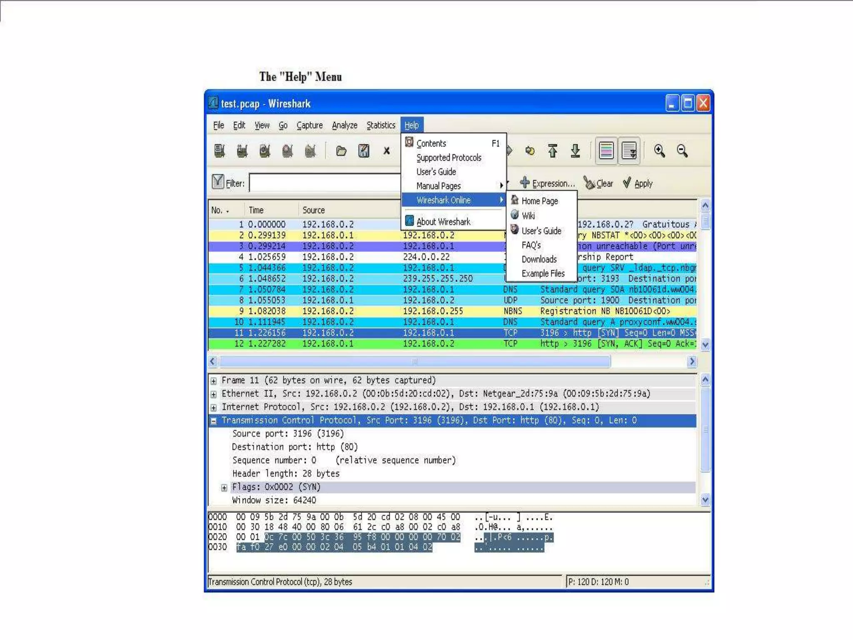
Task: Click the Go to last packet icon
Action: pos(575,151)
